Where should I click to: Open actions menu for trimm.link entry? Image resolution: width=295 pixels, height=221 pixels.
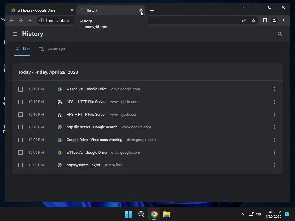coord(274,165)
